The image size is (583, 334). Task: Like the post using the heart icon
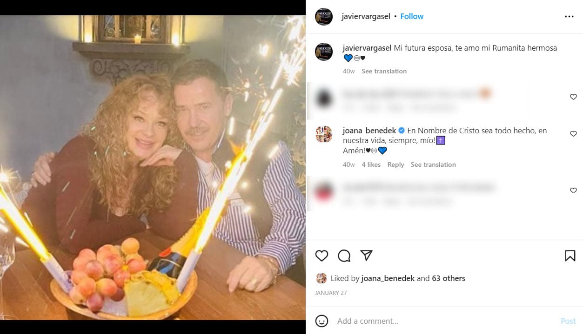(322, 255)
